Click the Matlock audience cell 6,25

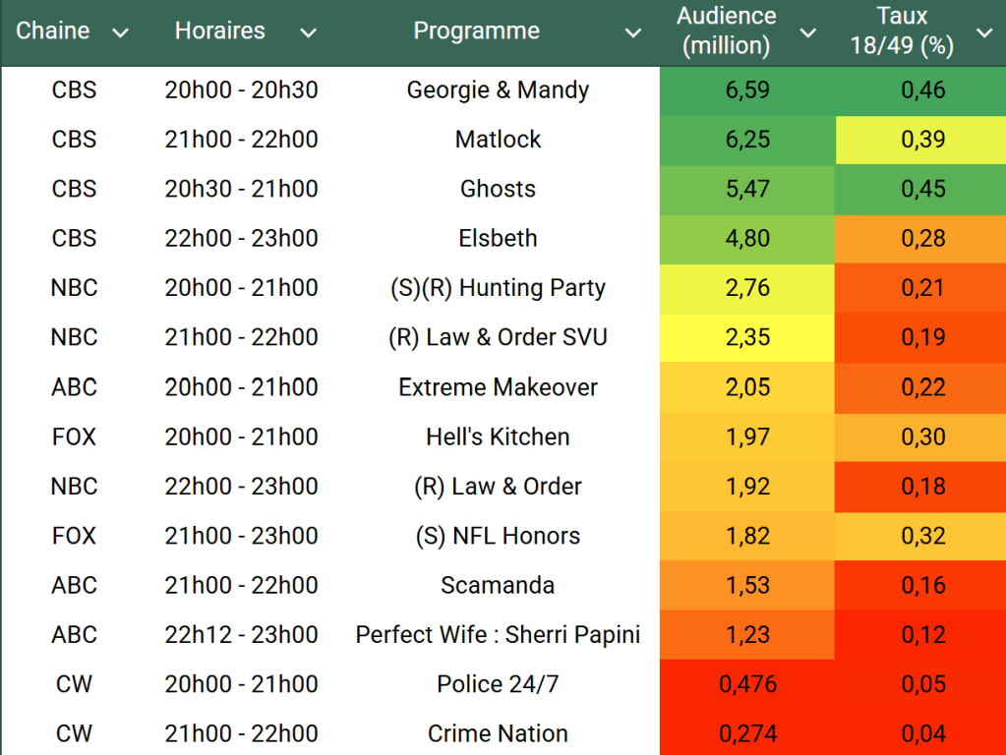pos(747,140)
